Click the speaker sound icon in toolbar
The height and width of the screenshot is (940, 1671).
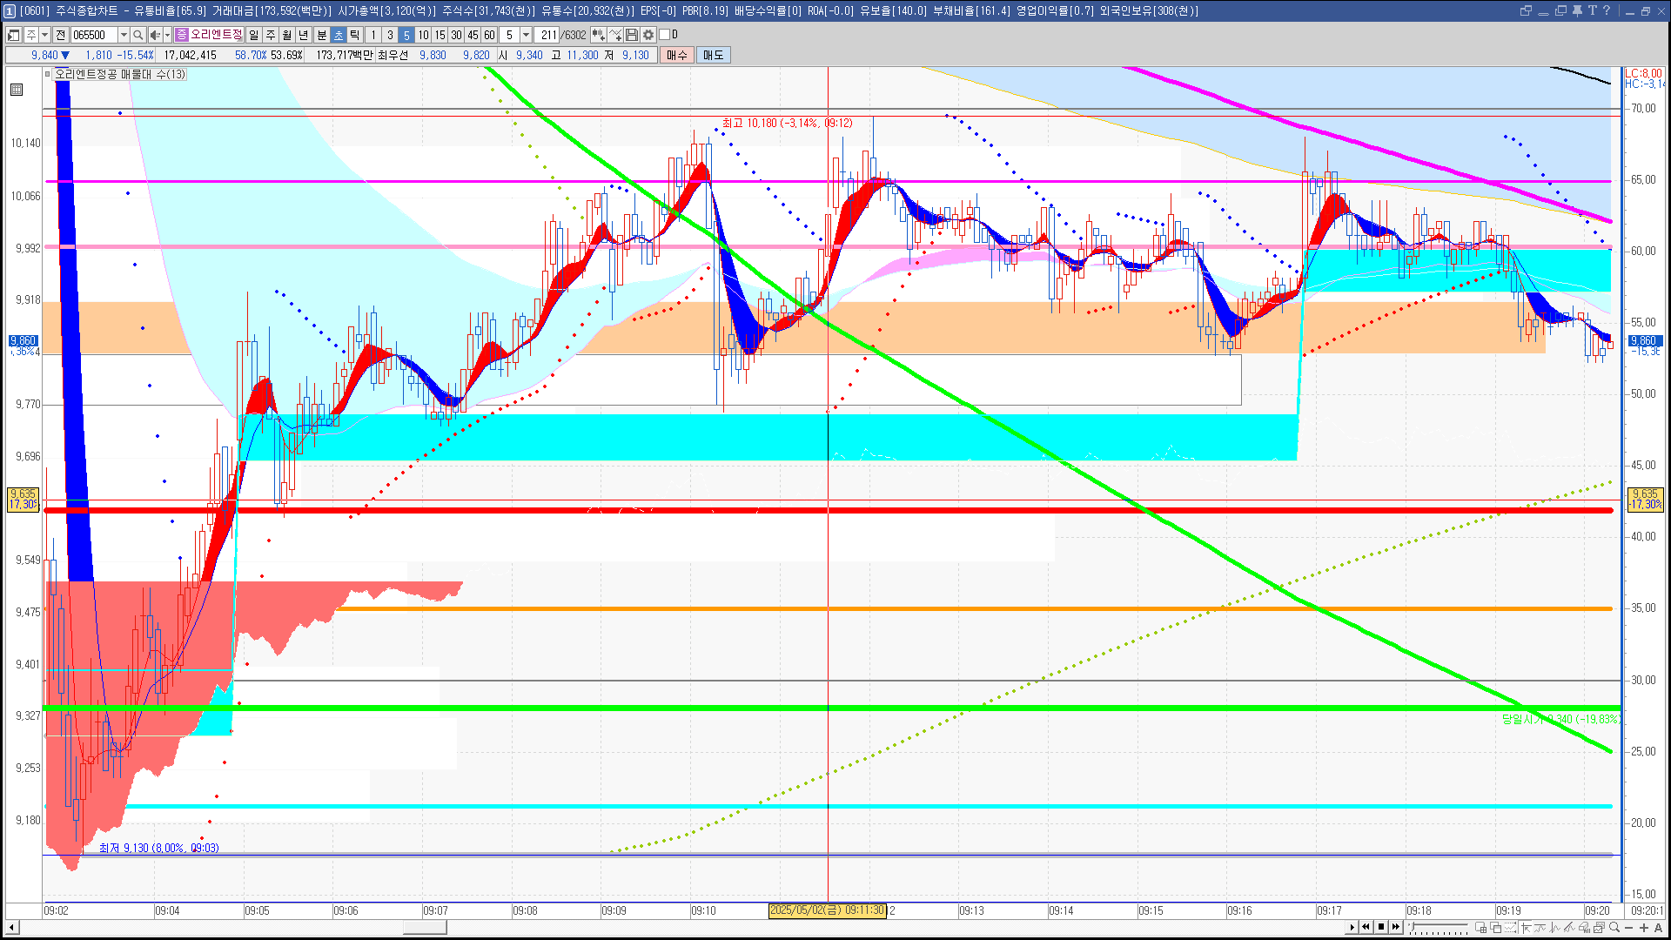155,35
